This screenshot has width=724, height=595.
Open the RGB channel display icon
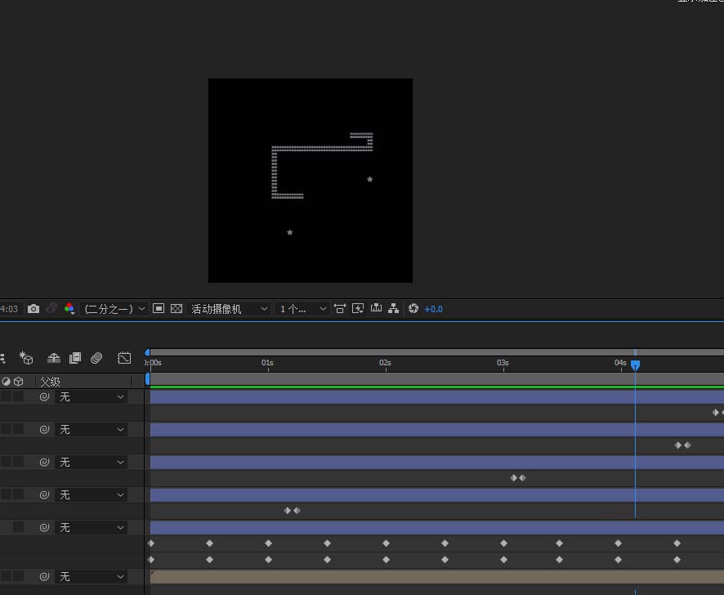tap(69, 309)
